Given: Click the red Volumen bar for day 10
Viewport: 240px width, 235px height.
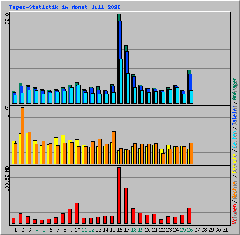Looking at the screenshot, I should coord(77,213).
